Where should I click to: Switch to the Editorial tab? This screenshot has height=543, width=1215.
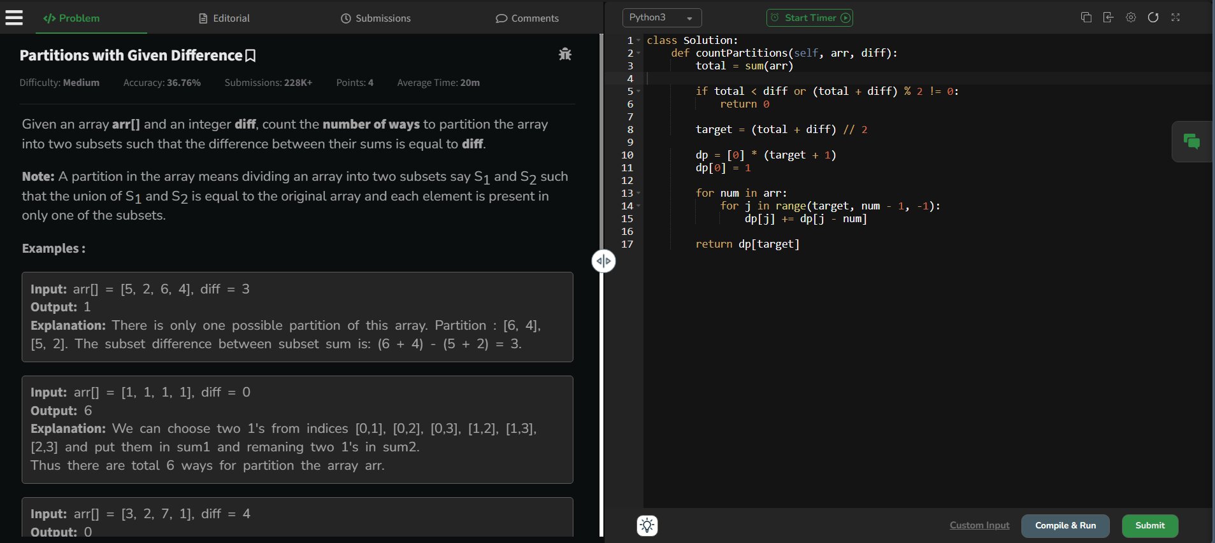coord(224,18)
